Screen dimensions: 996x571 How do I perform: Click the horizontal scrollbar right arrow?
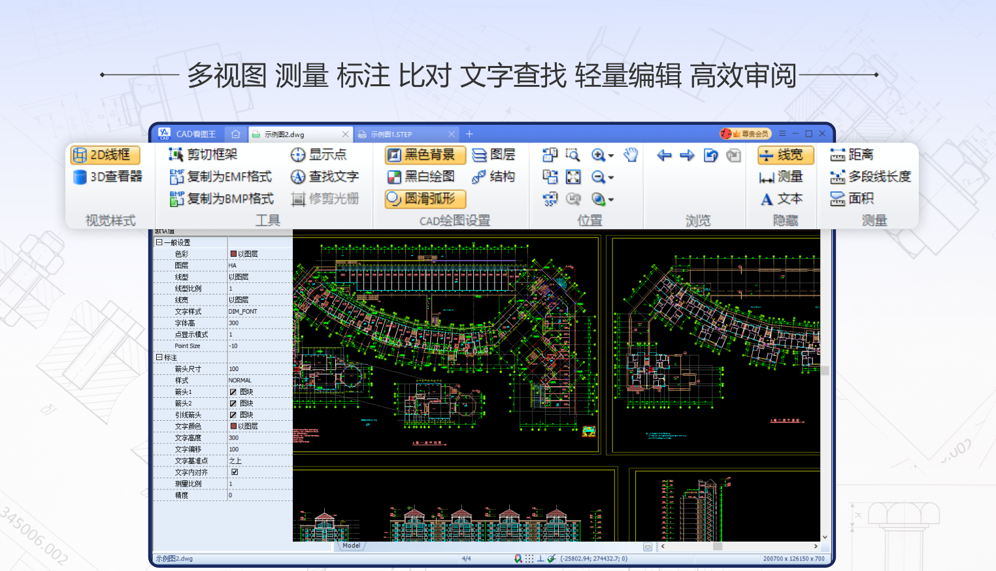pyautogui.click(x=815, y=546)
